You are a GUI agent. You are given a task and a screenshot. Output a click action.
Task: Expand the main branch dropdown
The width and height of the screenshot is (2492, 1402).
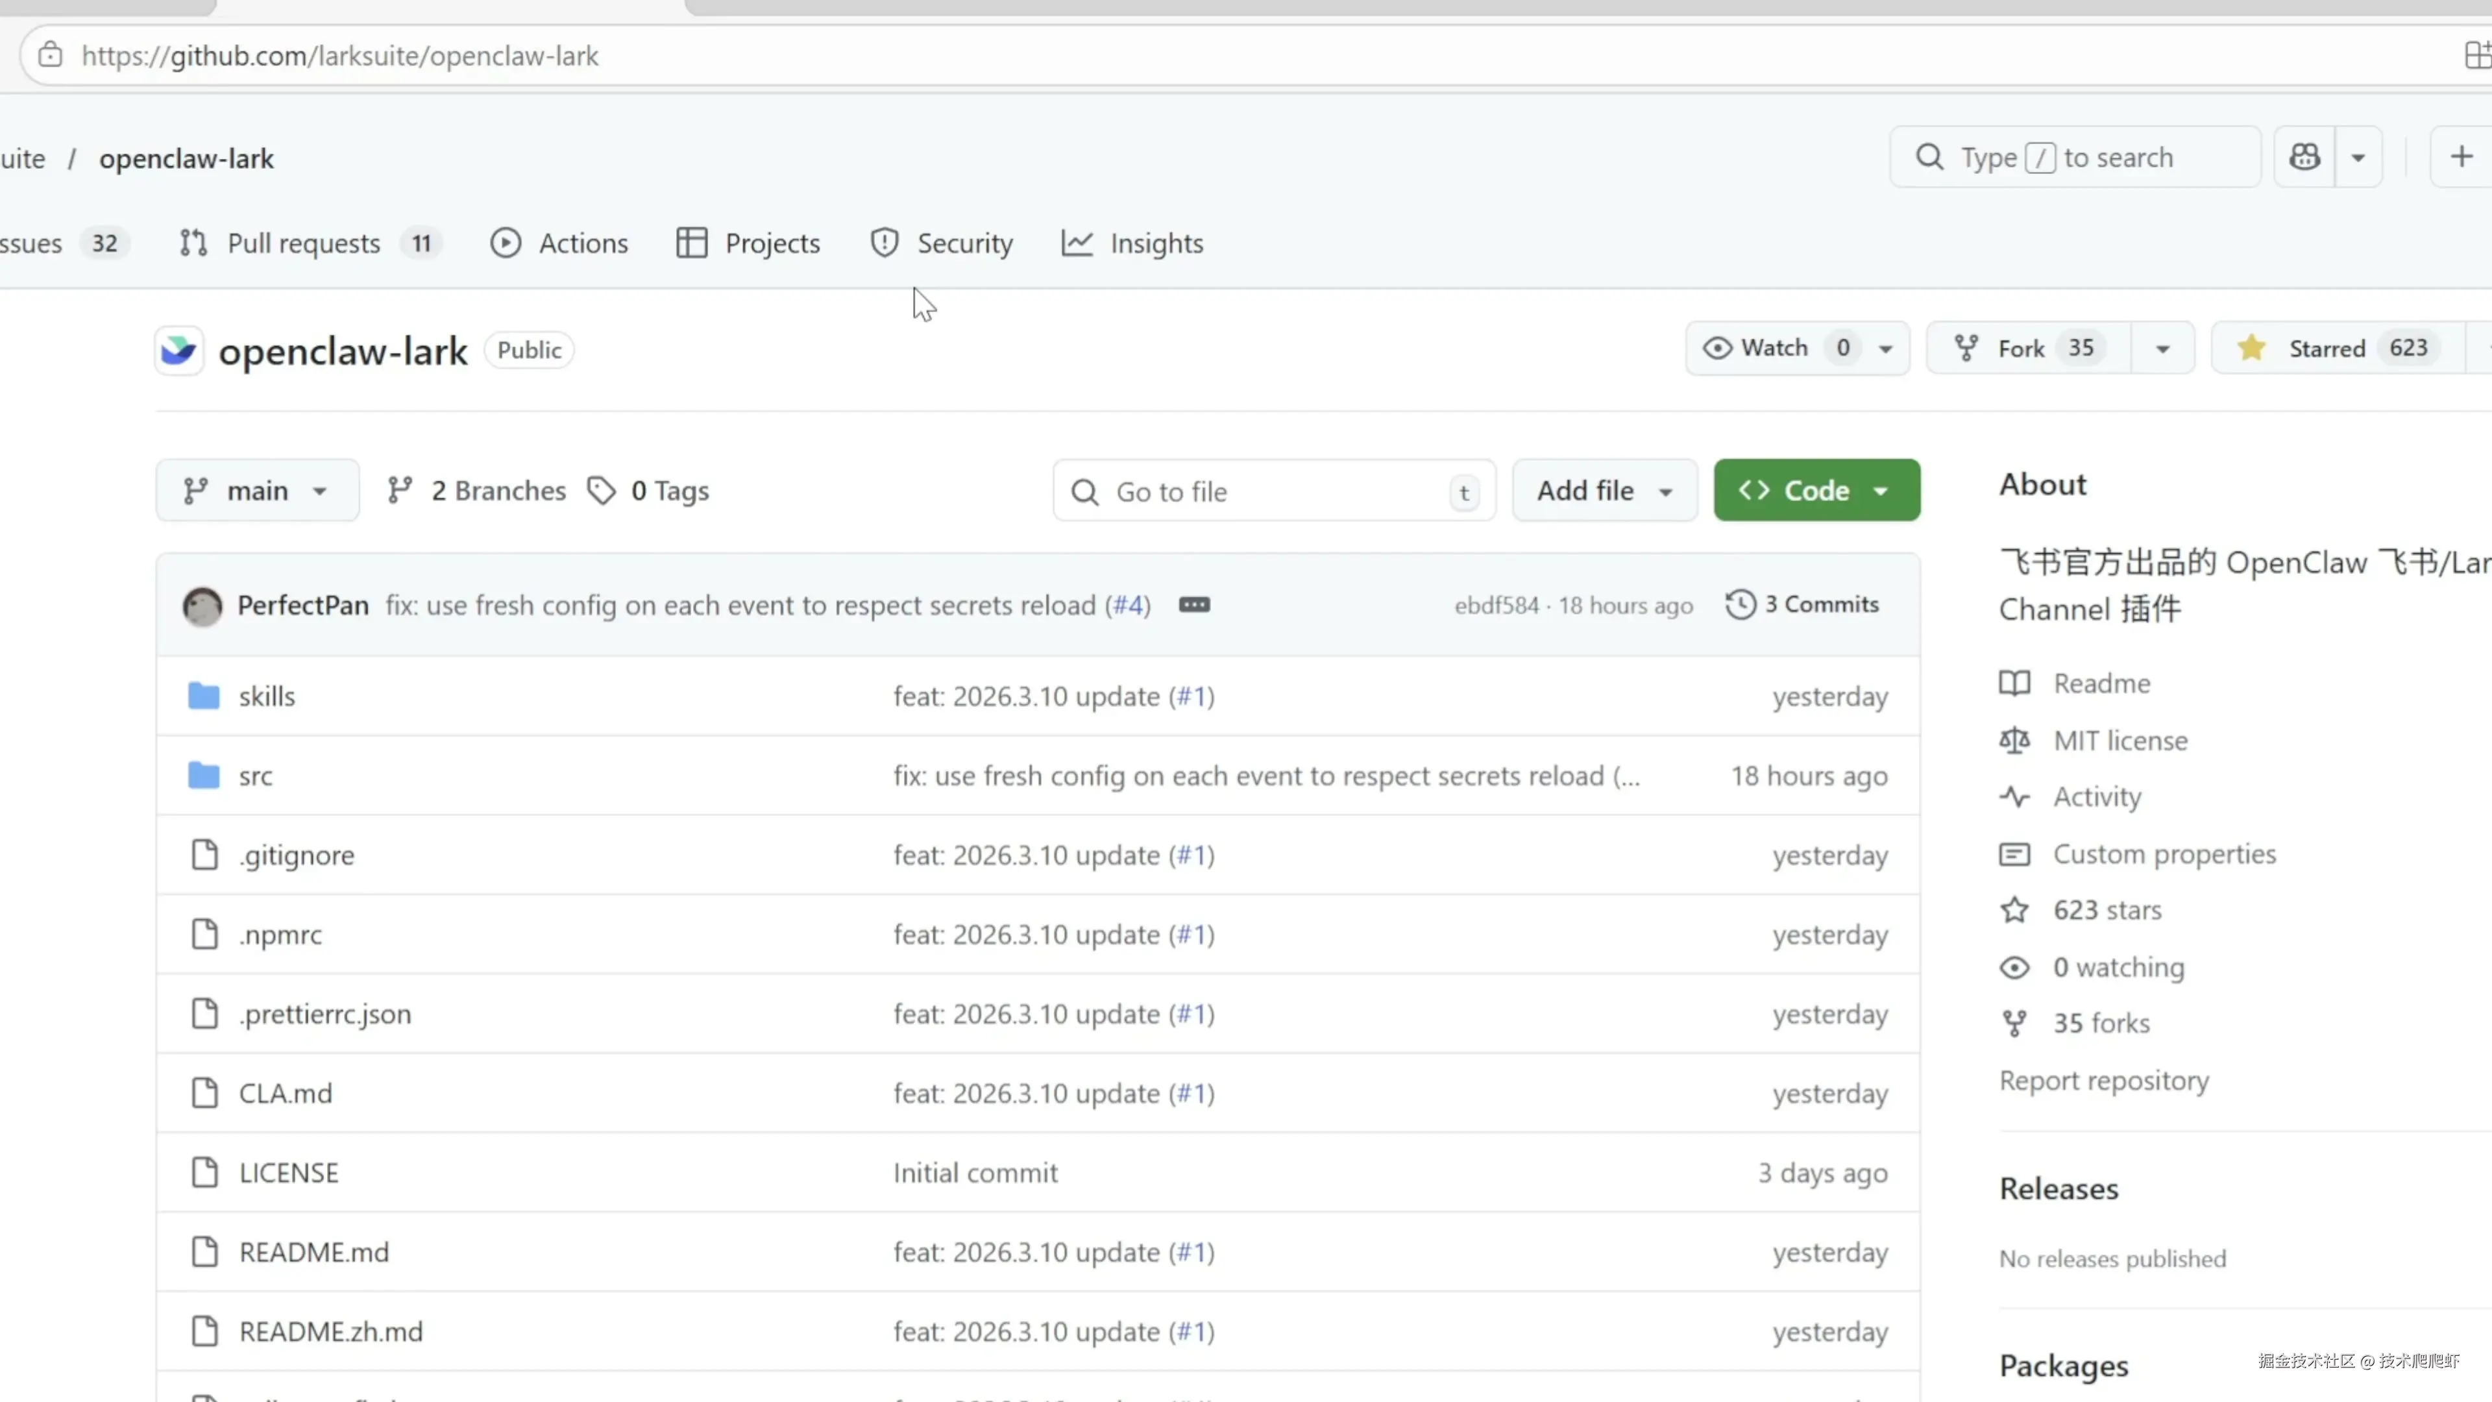[x=256, y=491]
